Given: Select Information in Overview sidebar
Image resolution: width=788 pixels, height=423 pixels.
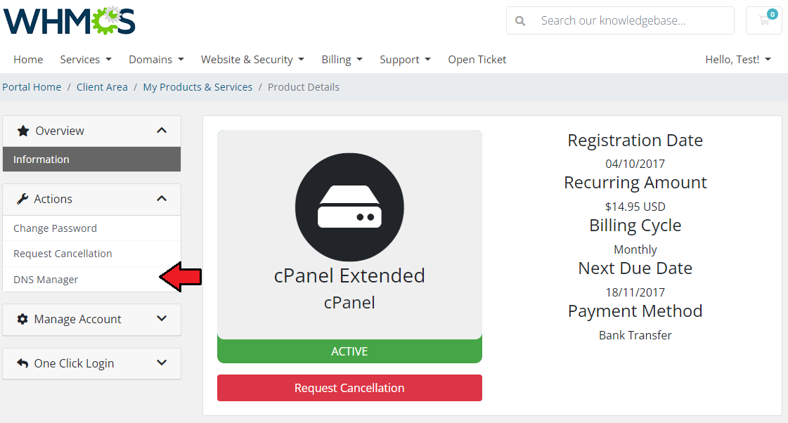Looking at the screenshot, I should pos(91,160).
